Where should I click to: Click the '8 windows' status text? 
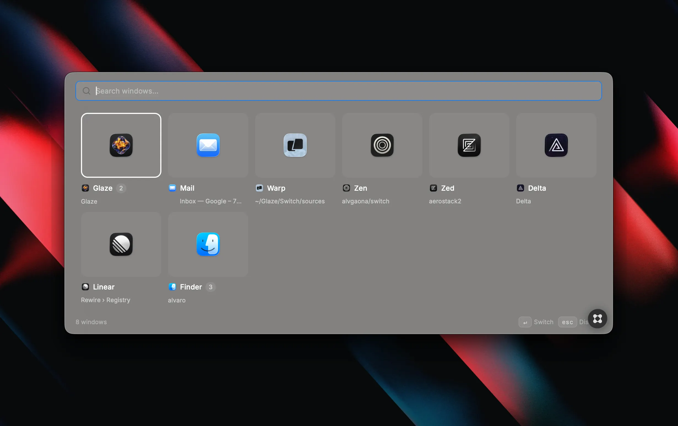point(91,322)
